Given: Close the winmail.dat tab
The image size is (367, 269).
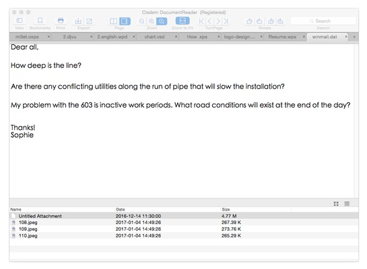Looking at the screenshot, I should (x=346, y=37).
